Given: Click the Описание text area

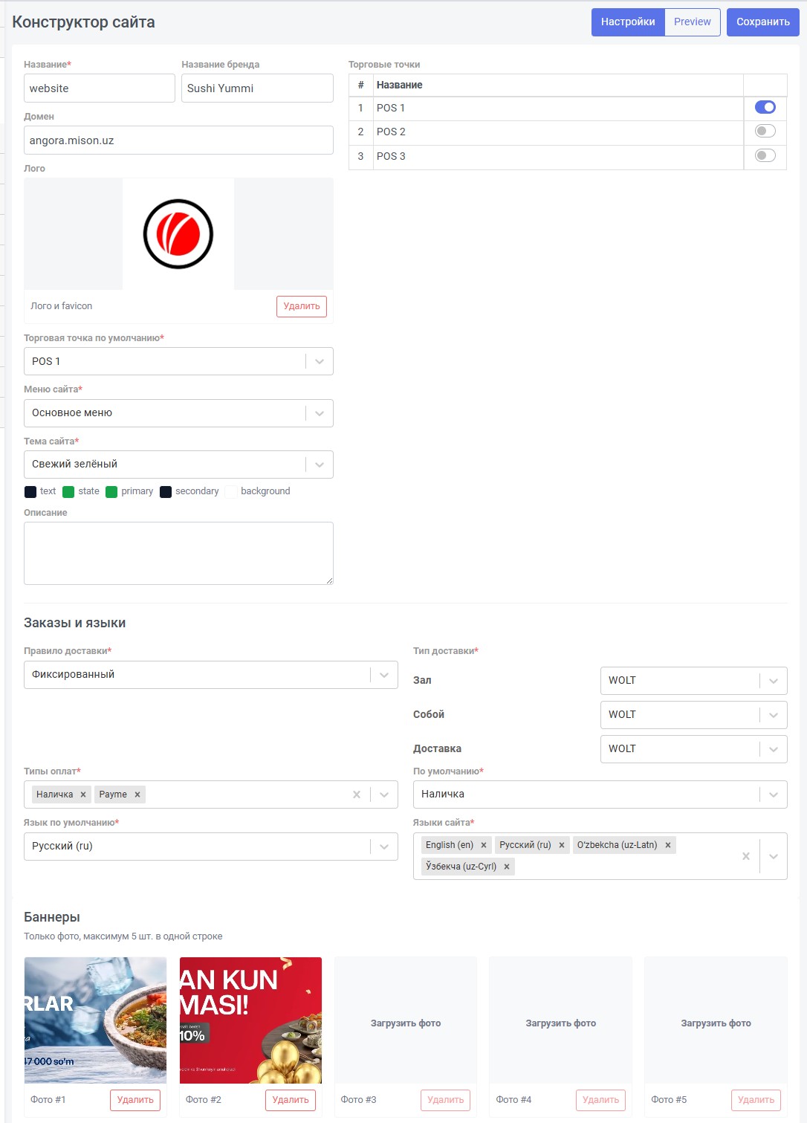Looking at the screenshot, I should pyautogui.click(x=178, y=554).
